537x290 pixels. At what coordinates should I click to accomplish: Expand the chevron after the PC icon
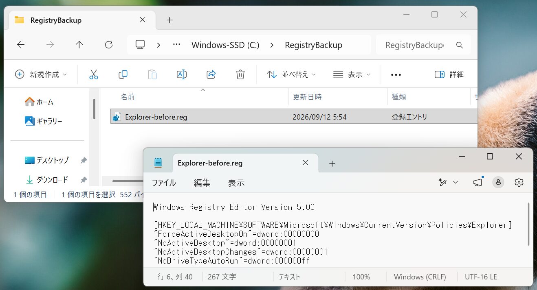[159, 45]
